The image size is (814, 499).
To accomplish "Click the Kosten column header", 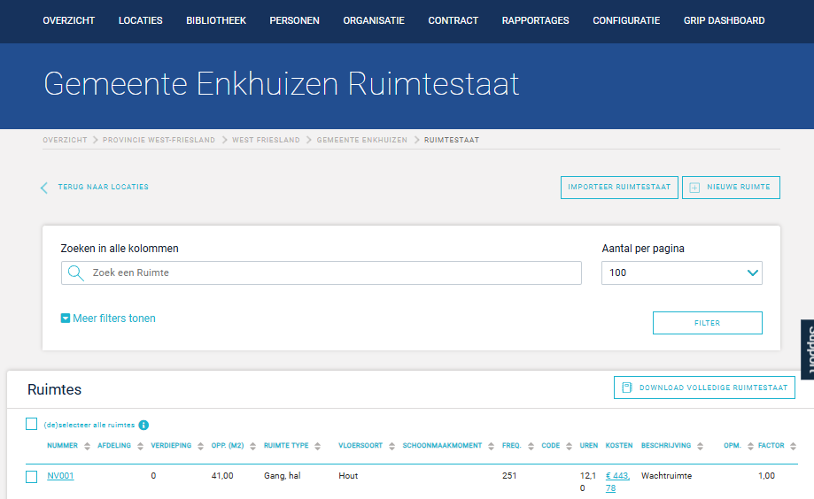I will (619, 446).
